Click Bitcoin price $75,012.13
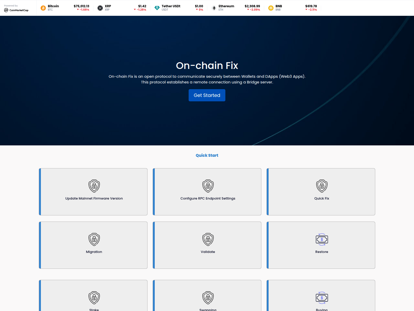This screenshot has width=414, height=311. [82, 6]
